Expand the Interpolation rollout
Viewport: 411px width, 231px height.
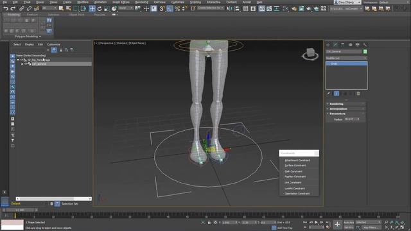(x=345, y=108)
